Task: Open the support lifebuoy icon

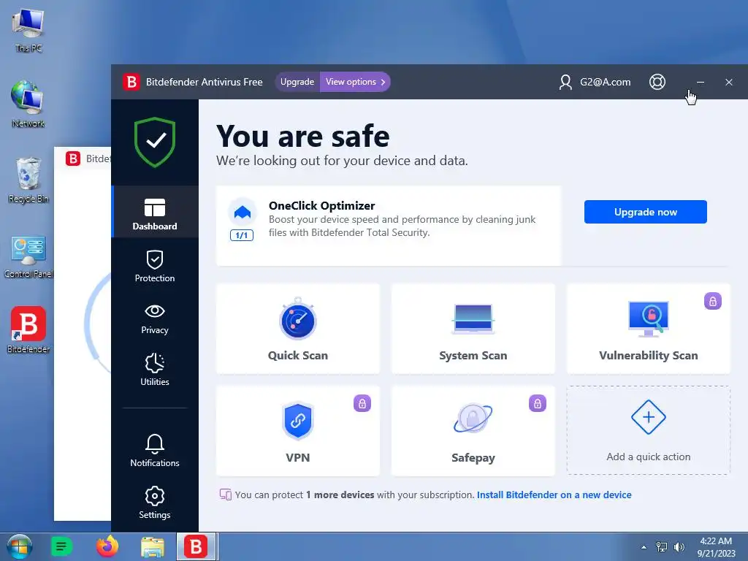Action: [x=657, y=82]
